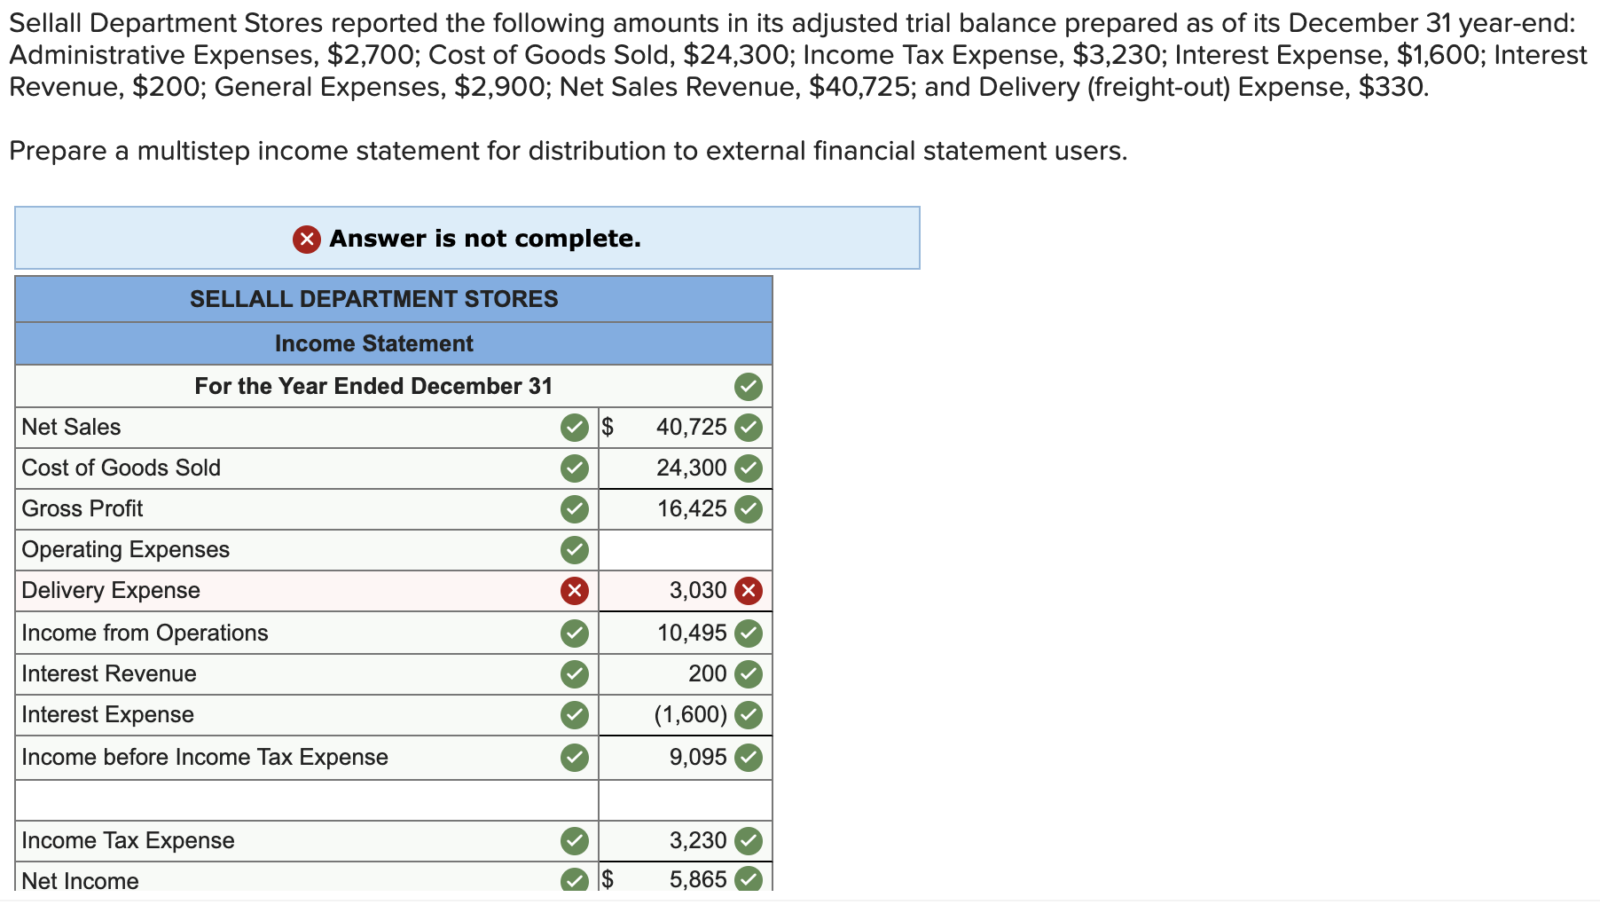1600x905 pixels.
Task: Click the green check beside the Net Sales label
Action: point(575,428)
